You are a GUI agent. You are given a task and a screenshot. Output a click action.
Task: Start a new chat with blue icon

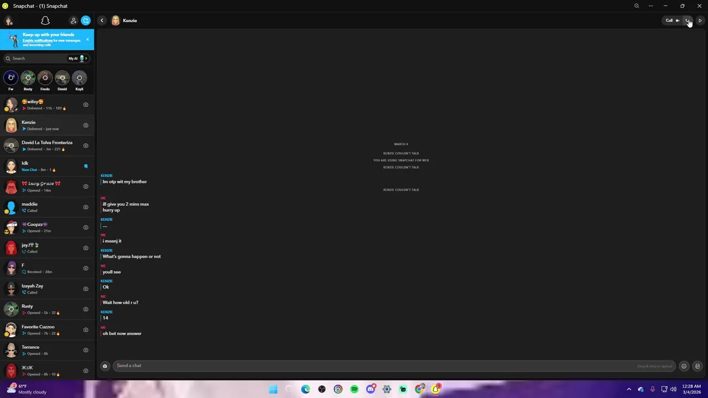tap(86, 20)
